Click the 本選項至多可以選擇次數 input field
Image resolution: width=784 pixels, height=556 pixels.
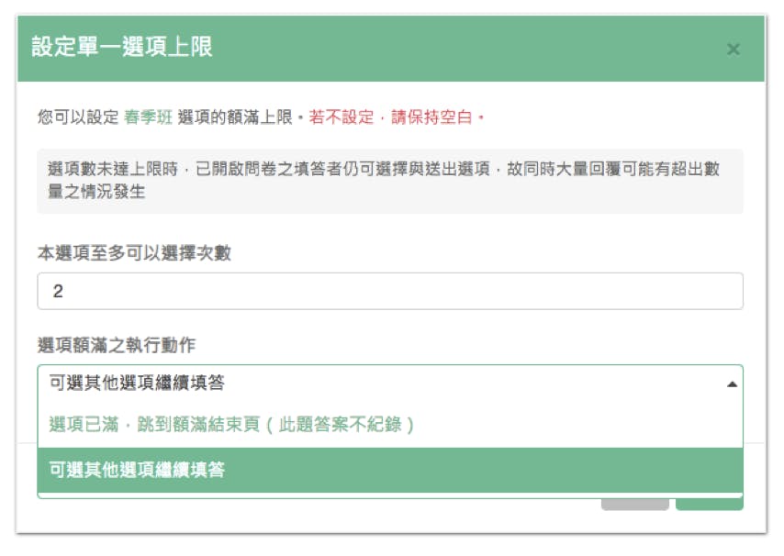pos(390,291)
